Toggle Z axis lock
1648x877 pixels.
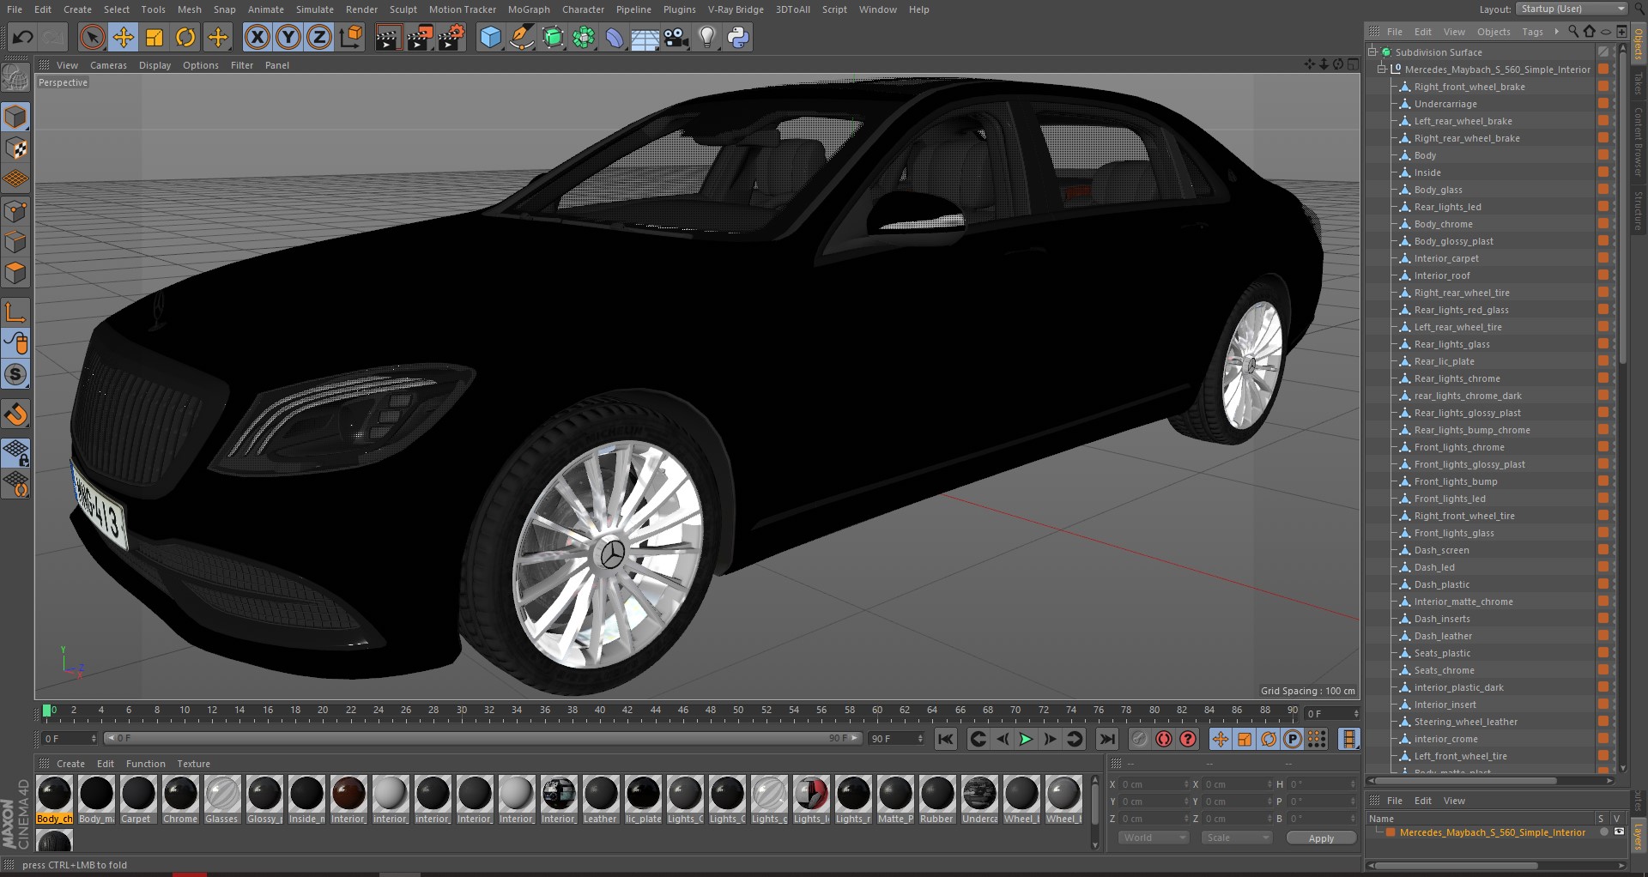(x=319, y=37)
